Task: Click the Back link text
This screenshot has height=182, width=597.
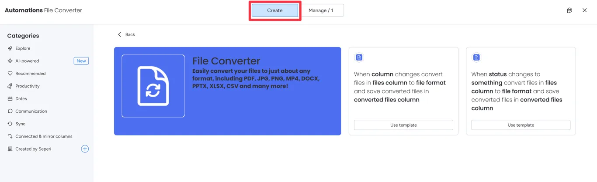Action: 130,34
